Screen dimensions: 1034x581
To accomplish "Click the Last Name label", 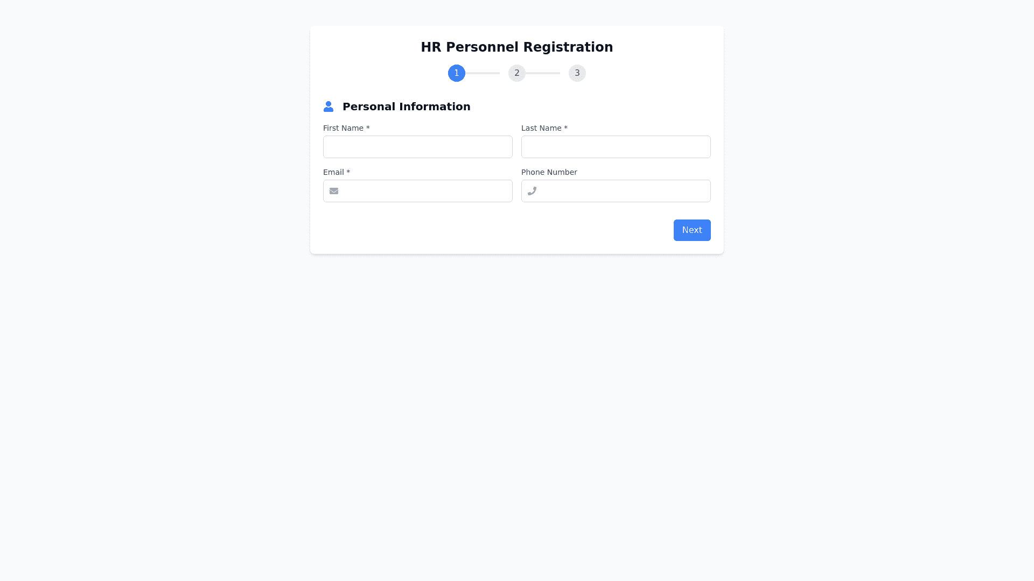I will (x=541, y=128).
